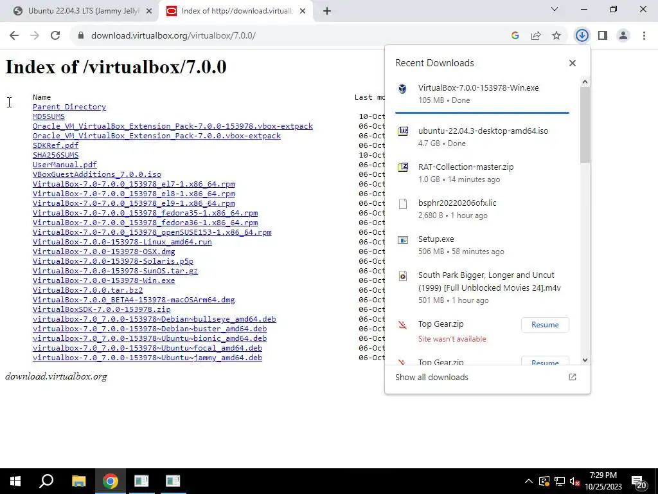Download Debian bullseye amd64 deb link

coord(154,319)
